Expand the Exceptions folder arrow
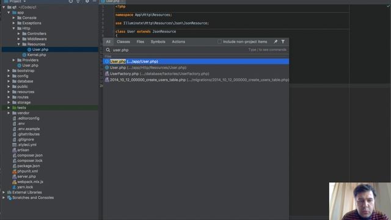This screenshot has width=391, height=220. [13, 23]
